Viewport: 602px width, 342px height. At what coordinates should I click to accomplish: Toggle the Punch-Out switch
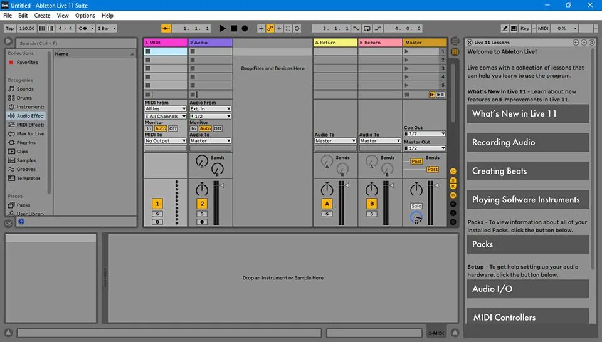click(x=378, y=28)
